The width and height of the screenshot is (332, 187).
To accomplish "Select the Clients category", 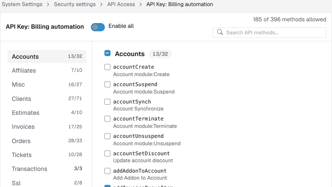I will point(47,99).
